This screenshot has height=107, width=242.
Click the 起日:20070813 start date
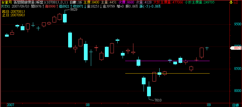pos(14,12)
